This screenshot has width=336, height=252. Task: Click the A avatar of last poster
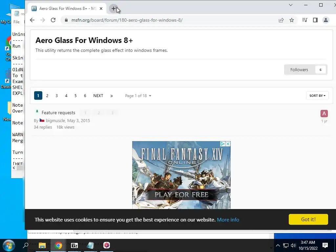324,114
